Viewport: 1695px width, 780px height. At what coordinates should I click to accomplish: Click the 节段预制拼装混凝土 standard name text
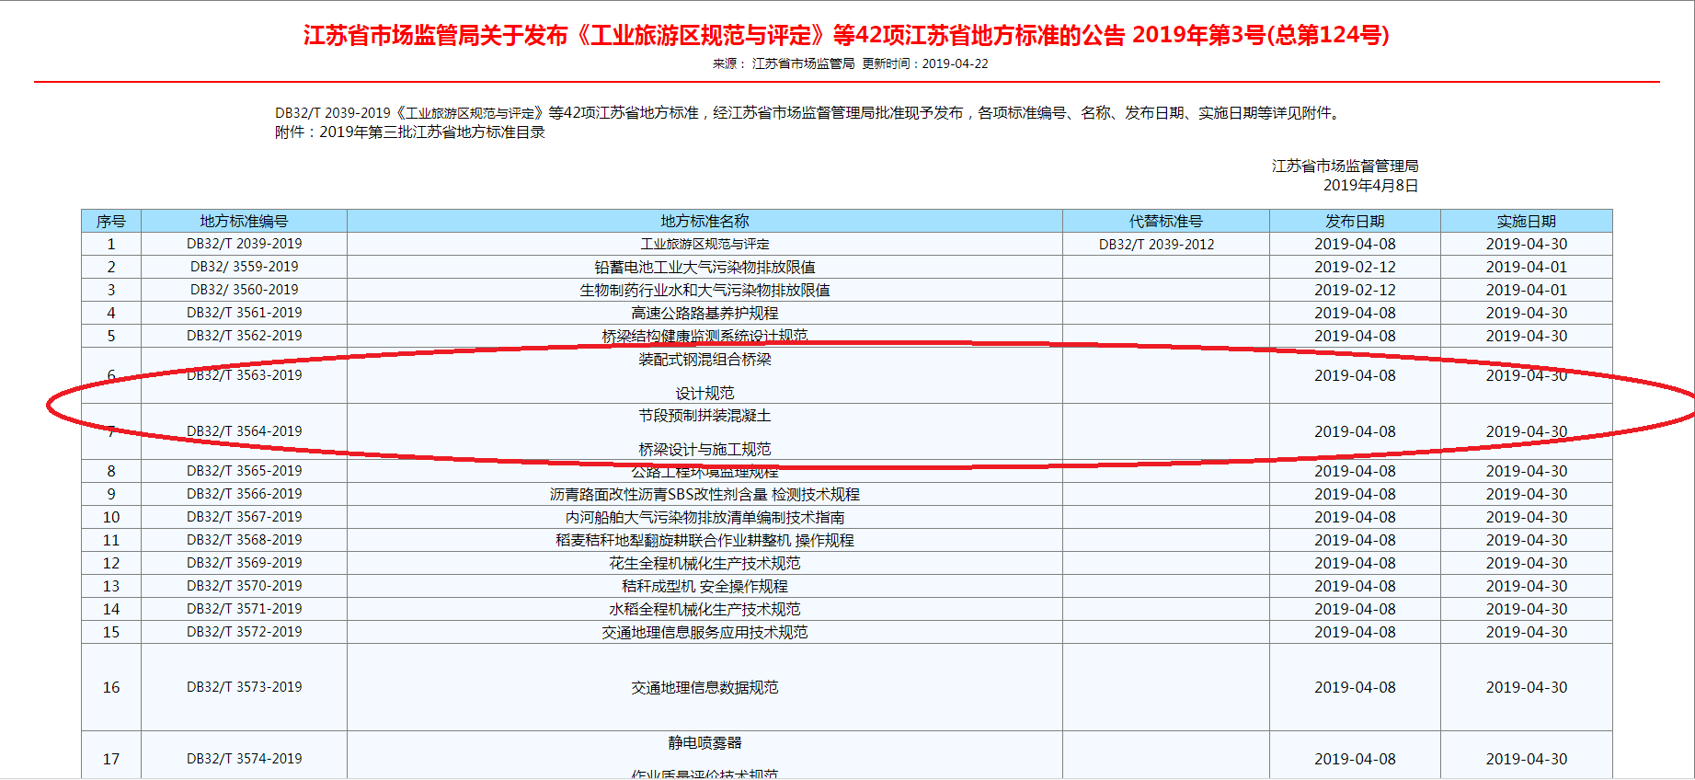click(x=704, y=416)
